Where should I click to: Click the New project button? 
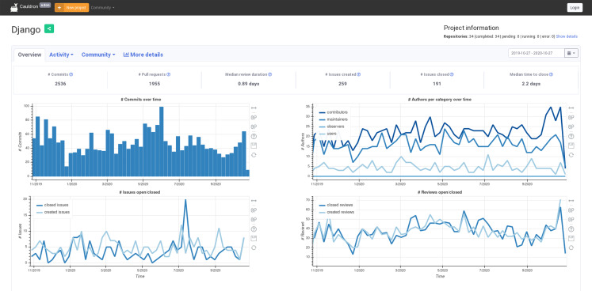[72, 8]
